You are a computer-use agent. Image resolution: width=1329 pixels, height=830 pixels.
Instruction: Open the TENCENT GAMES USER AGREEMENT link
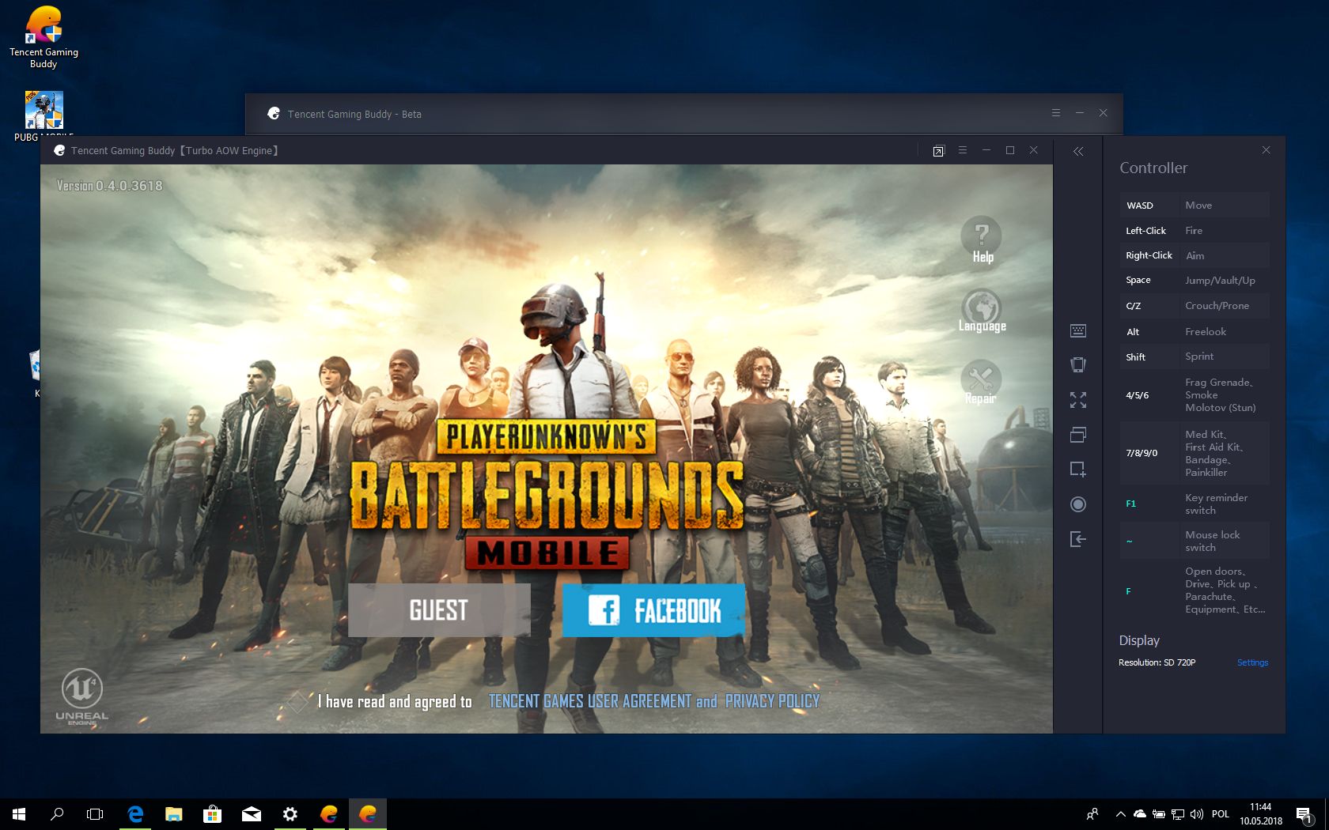pyautogui.click(x=590, y=701)
